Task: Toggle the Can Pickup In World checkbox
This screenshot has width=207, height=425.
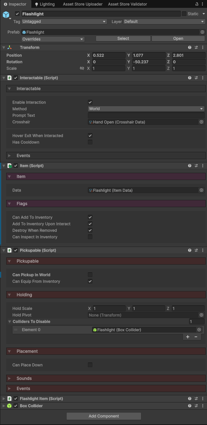Action: point(90,275)
